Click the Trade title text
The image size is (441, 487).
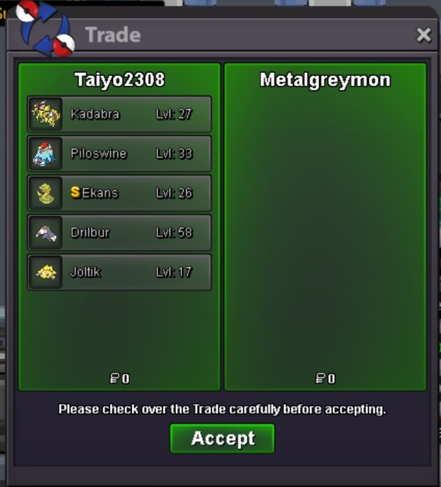pyautogui.click(x=113, y=35)
